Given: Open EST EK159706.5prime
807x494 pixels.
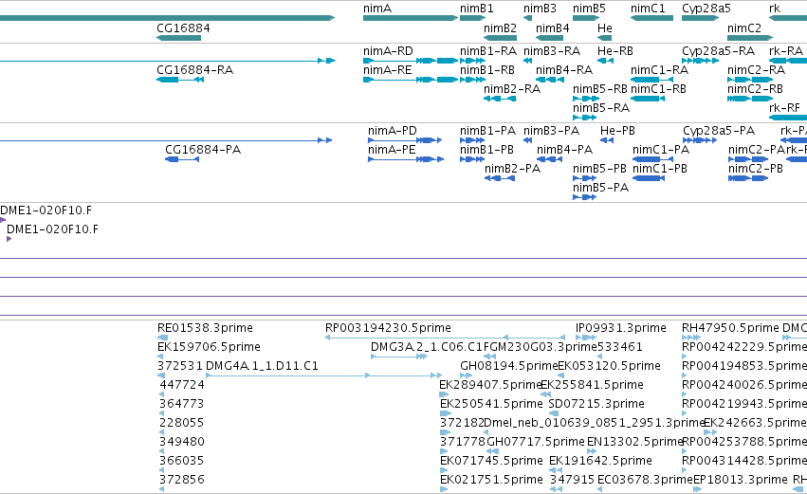Looking at the screenshot, I should click(x=160, y=357).
